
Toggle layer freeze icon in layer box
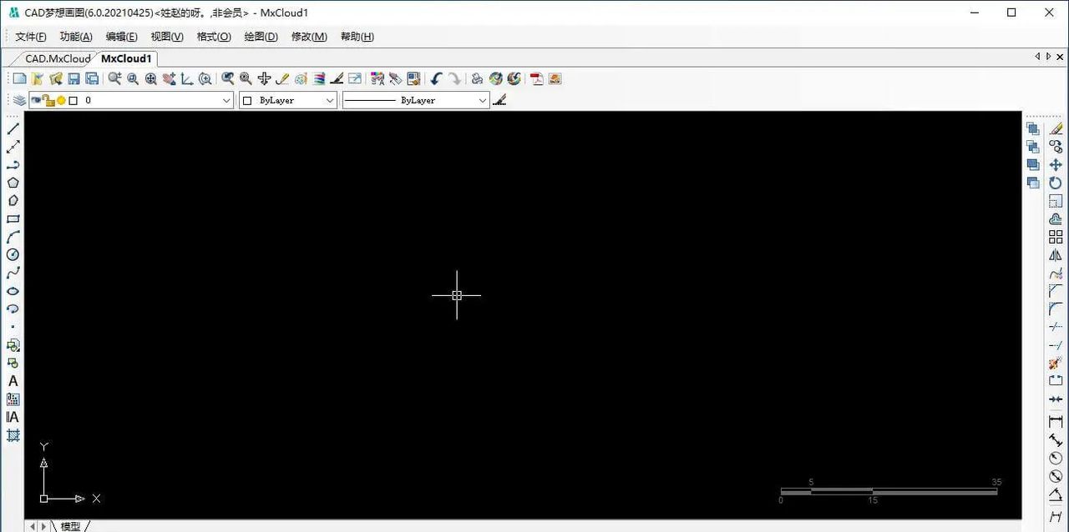(x=36, y=100)
